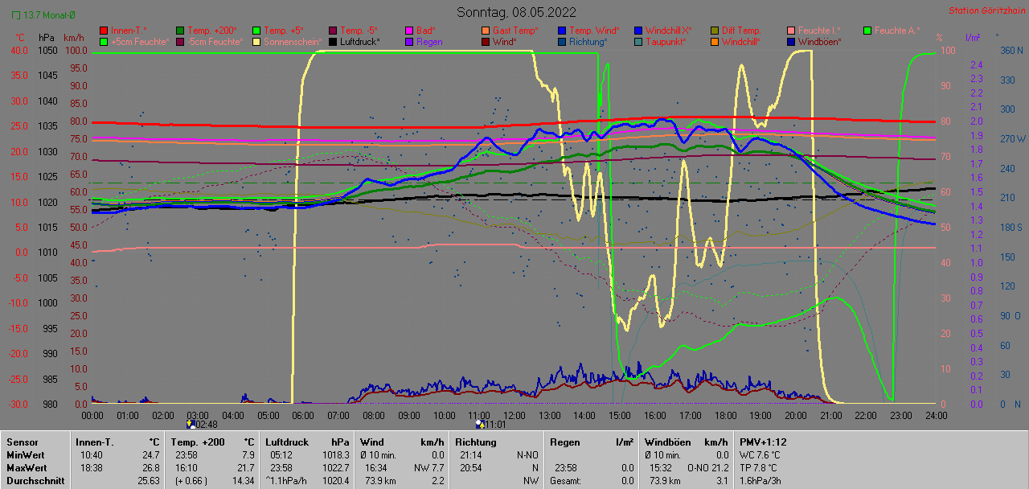Click the Station Göritzhain label
This screenshot has height=489, width=1029.
(x=986, y=11)
